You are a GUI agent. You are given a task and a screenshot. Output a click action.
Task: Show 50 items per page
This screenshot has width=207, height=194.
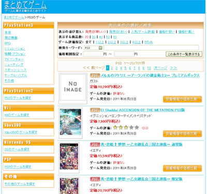click(x=108, y=37)
